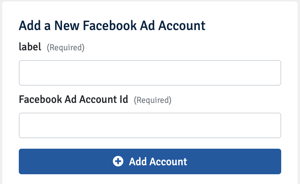
Task: Click the empty box under the label caption
Action: (x=150, y=73)
